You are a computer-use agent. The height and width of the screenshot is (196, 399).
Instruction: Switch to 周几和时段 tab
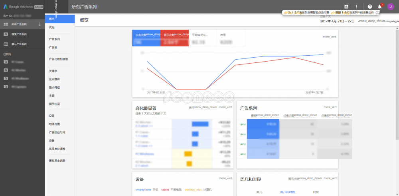click(x=288, y=192)
